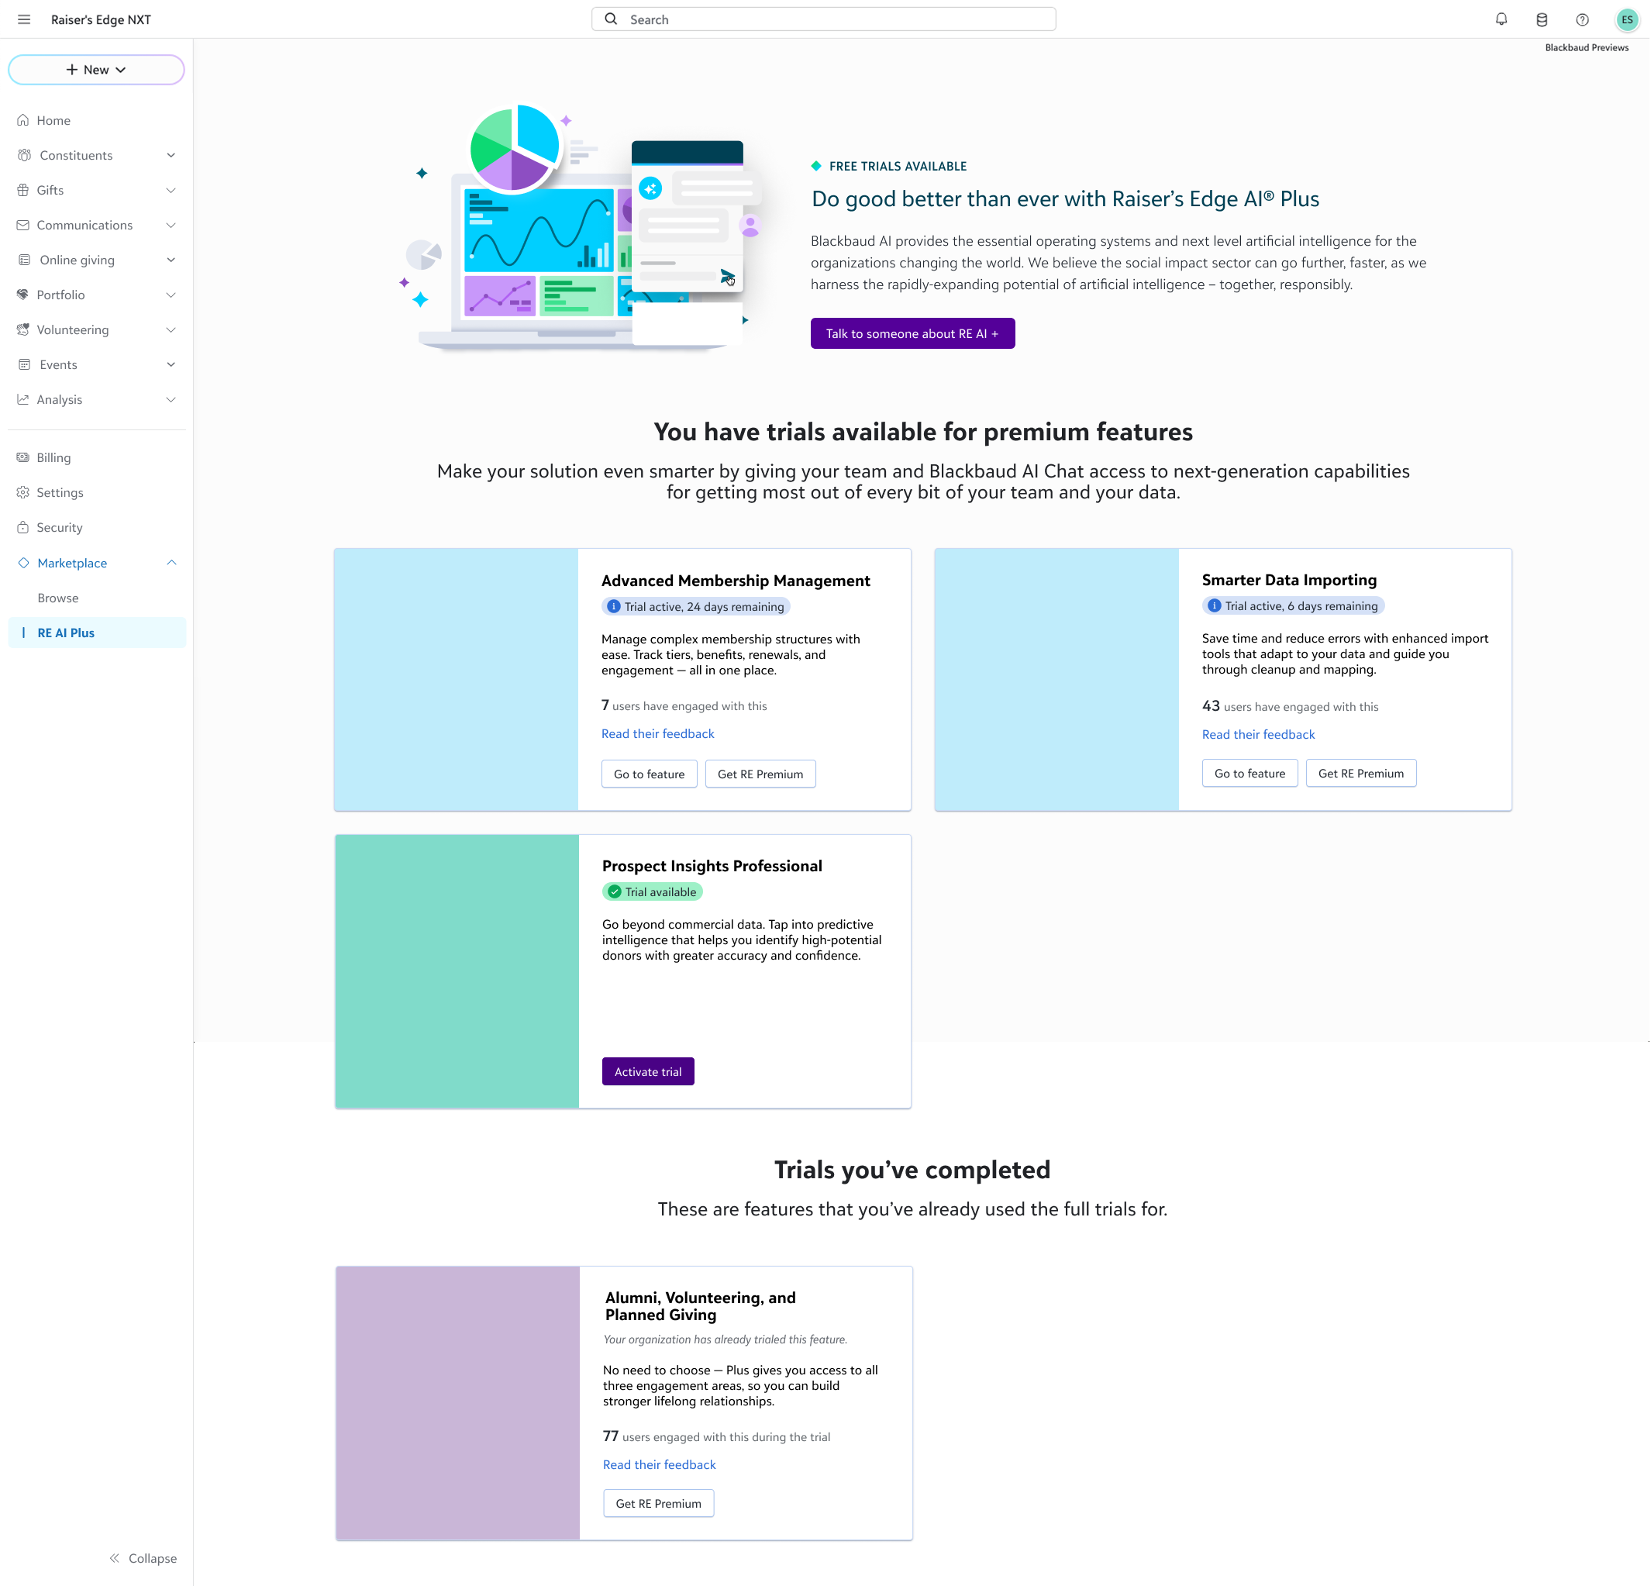Image resolution: width=1651 pixels, height=1586 pixels.
Task: Open the hamburger navigation menu icon
Action: [23, 19]
